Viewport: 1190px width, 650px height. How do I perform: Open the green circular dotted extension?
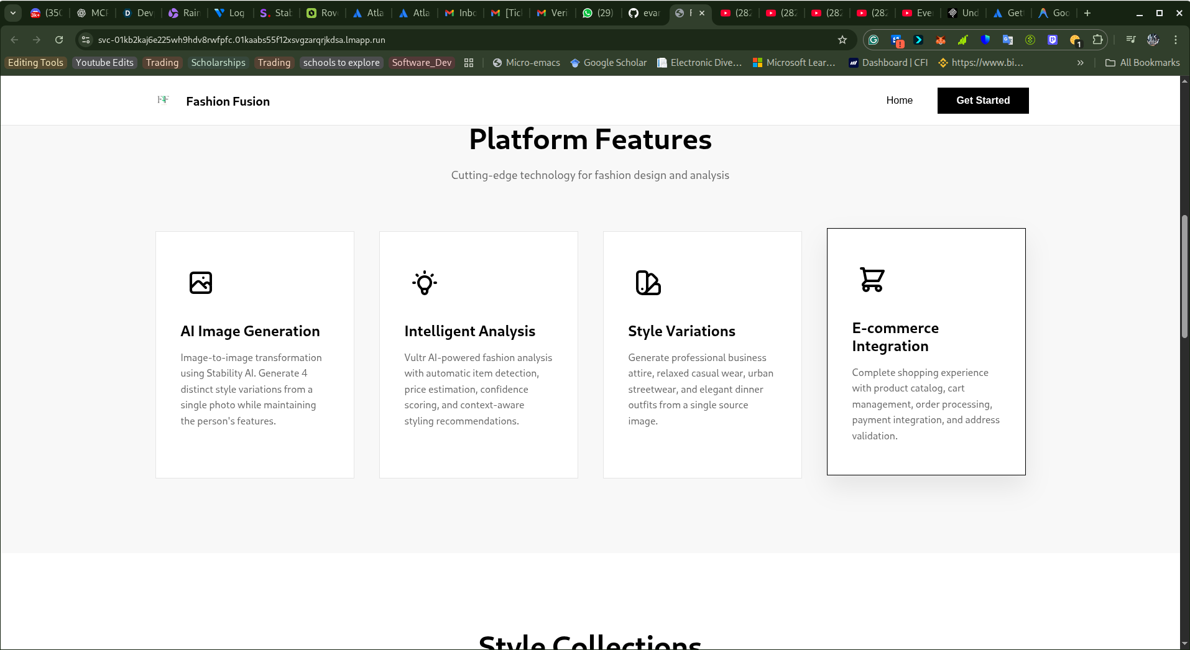[x=1030, y=40]
